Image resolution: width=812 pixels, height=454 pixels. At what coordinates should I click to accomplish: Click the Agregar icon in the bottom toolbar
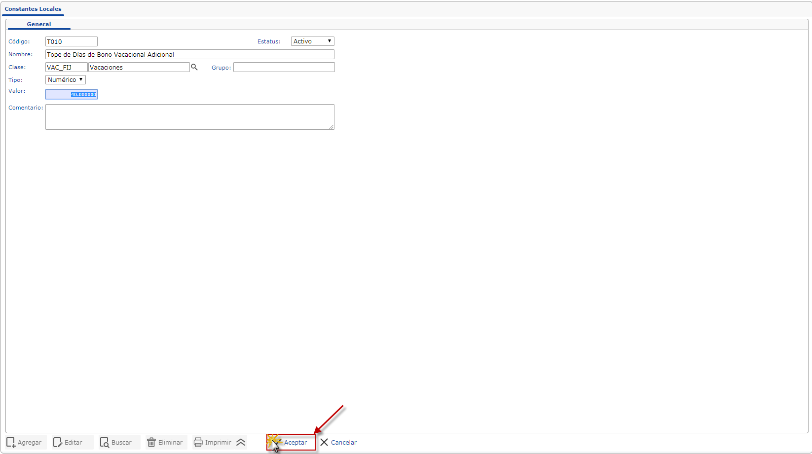click(x=11, y=443)
